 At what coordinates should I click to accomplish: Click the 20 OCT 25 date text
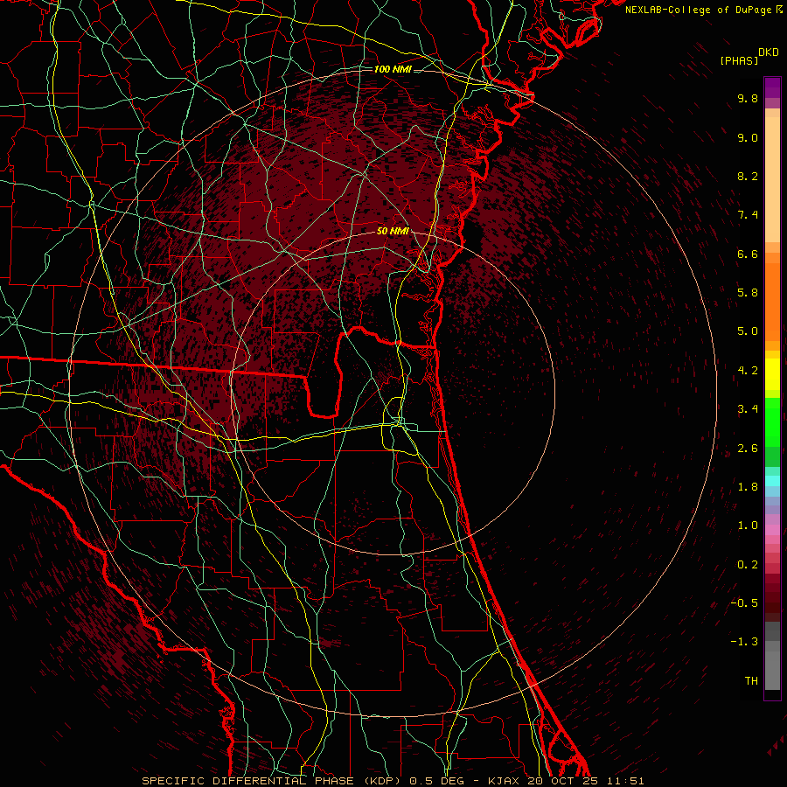(564, 781)
